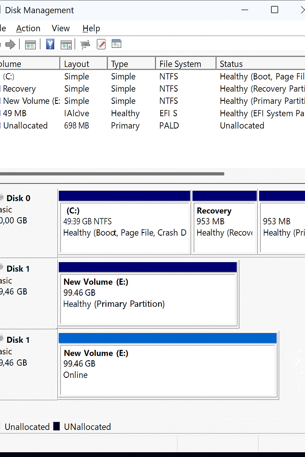Click the dark navy legend color swatch

click(x=57, y=426)
